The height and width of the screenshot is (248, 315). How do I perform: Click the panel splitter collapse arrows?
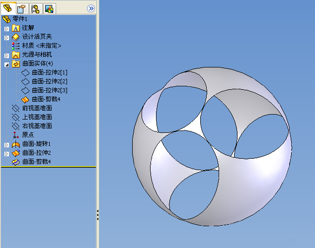point(98,215)
